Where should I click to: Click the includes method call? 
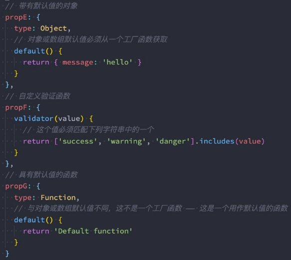click(x=217, y=141)
